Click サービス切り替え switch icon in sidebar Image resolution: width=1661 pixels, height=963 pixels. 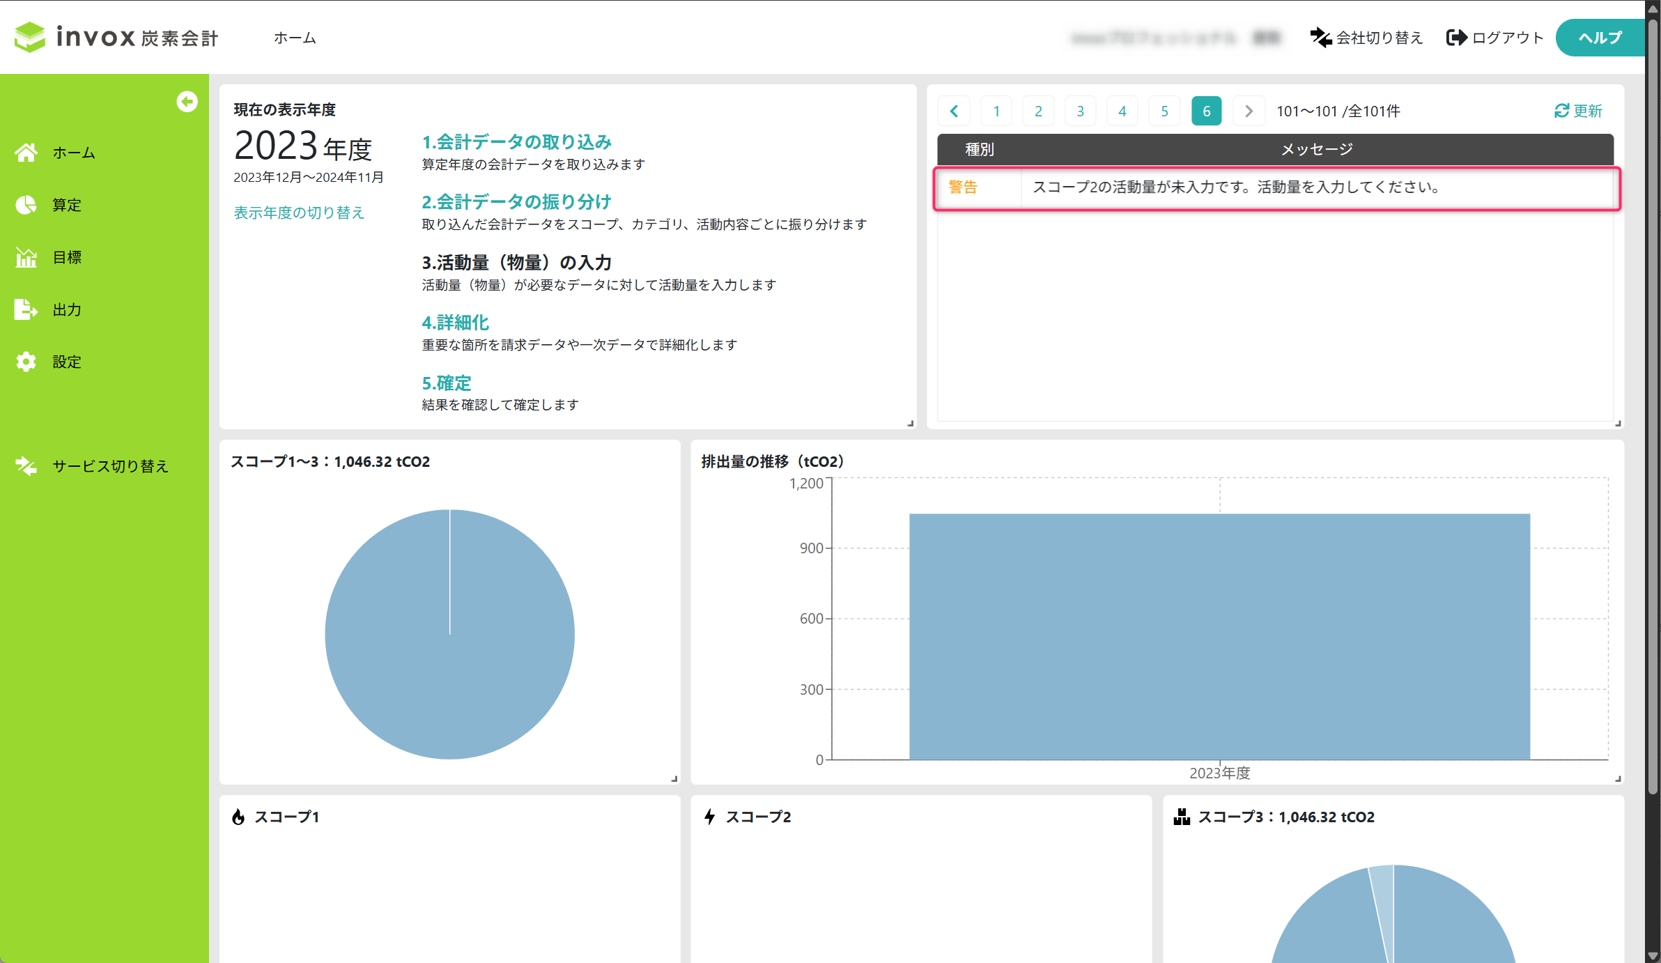click(26, 466)
